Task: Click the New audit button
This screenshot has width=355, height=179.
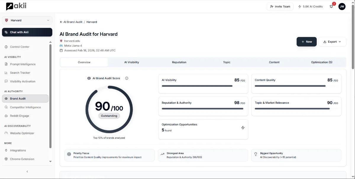Action: pyautogui.click(x=306, y=42)
